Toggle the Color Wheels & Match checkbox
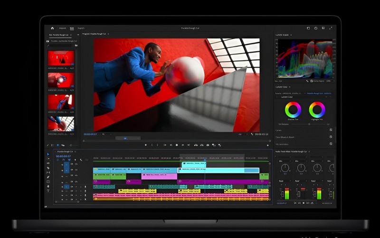The height and width of the screenshot is (238, 380). pyautogui.click(x=331, y=137)
